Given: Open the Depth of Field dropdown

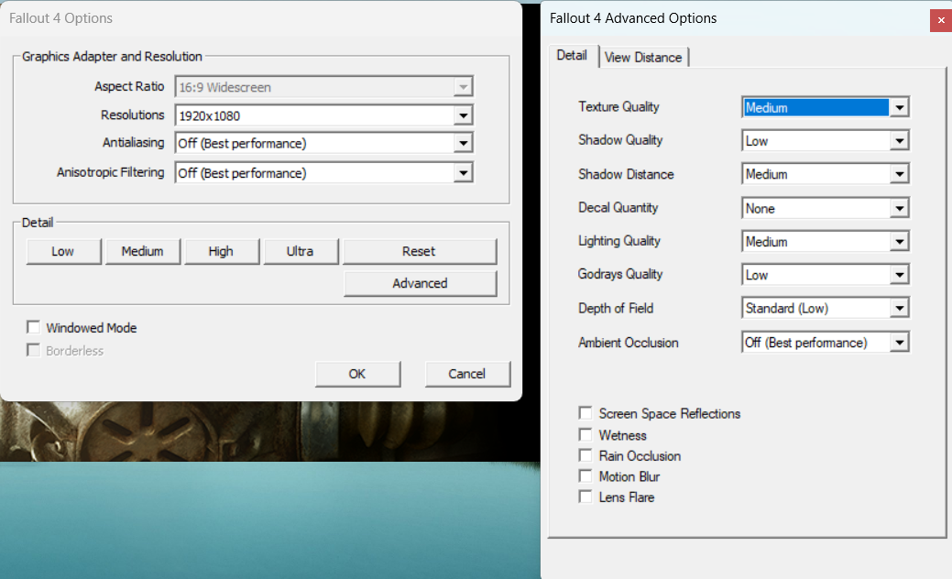Looking at the screenshot, I should [826, 309].
